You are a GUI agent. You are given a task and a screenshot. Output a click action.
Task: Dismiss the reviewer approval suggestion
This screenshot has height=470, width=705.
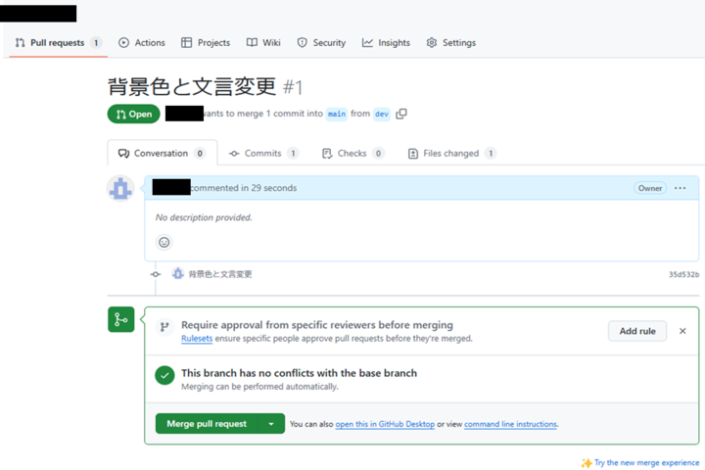point(682,331)
